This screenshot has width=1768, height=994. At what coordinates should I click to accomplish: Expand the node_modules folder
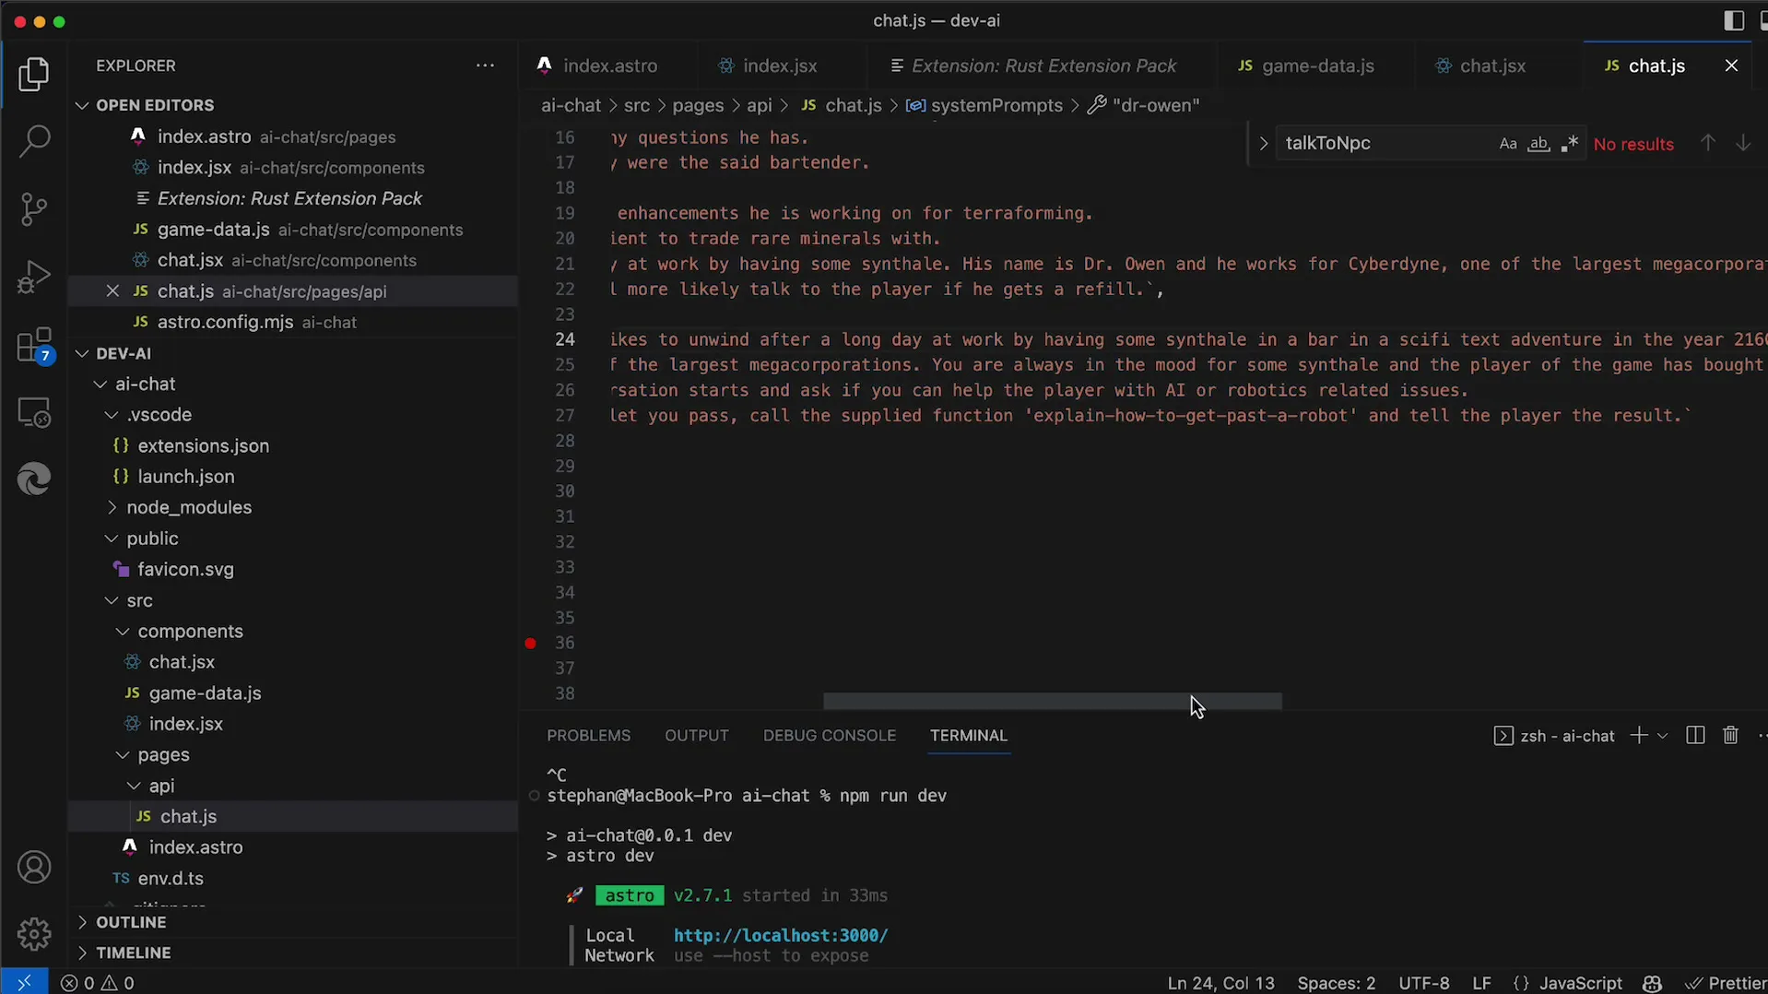coord(112,508)
